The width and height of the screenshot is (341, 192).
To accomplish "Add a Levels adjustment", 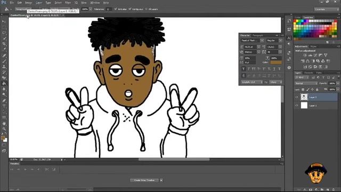I will [x=310, y=55].
